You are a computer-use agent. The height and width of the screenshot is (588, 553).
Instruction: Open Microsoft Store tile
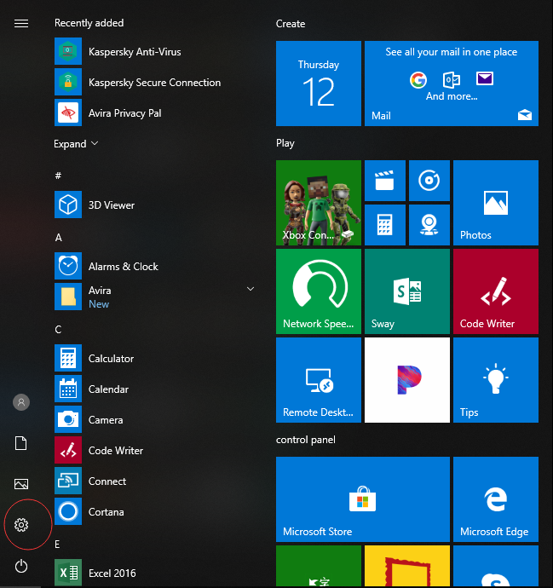(363, 499)
